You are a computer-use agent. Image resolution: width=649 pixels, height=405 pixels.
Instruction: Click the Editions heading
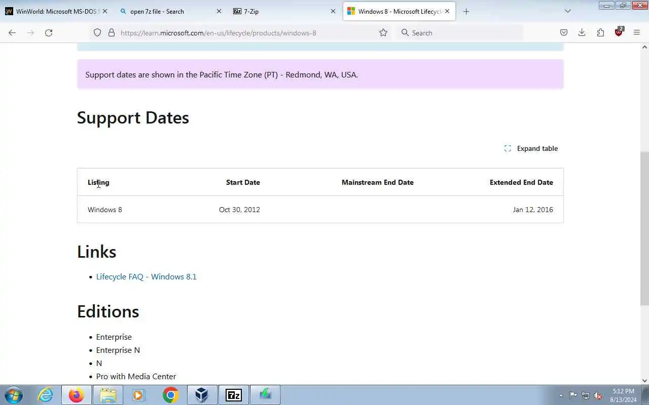108,311
